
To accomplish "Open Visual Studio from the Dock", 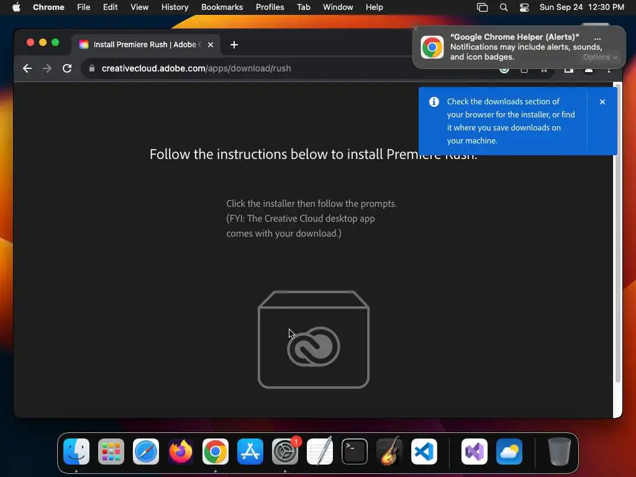I will (475, 452).
